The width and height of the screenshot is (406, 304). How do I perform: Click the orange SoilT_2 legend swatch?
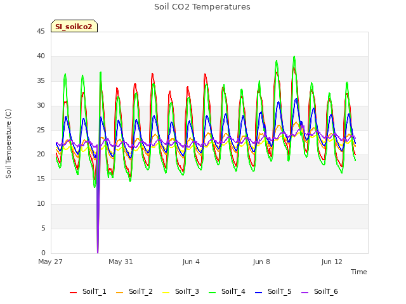coord(120,293)
